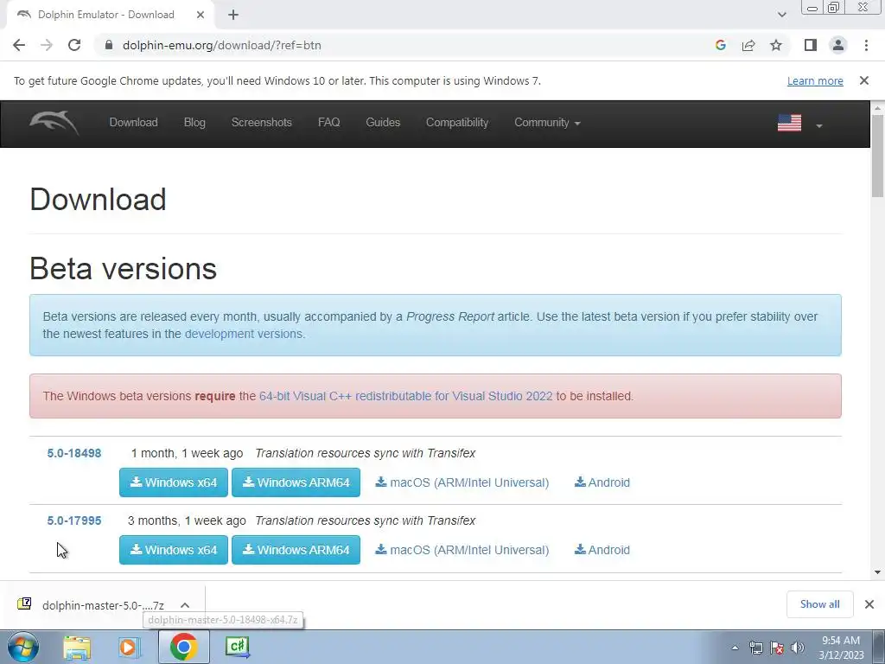This screenshot has width=885, height=664.
Task: Open the Chrome profile avatar
Action: point(838,45)
